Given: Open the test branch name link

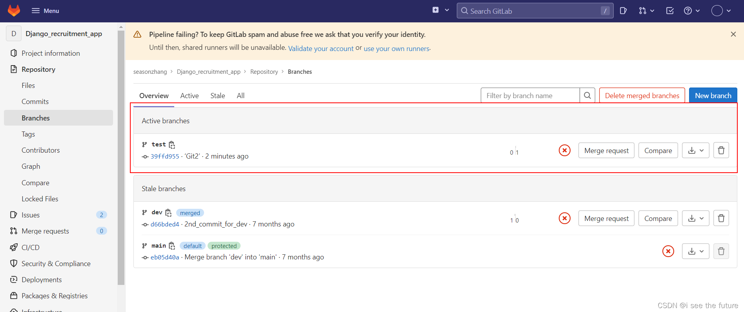Looking at the screenshot, I should click(x=159, y=144).
